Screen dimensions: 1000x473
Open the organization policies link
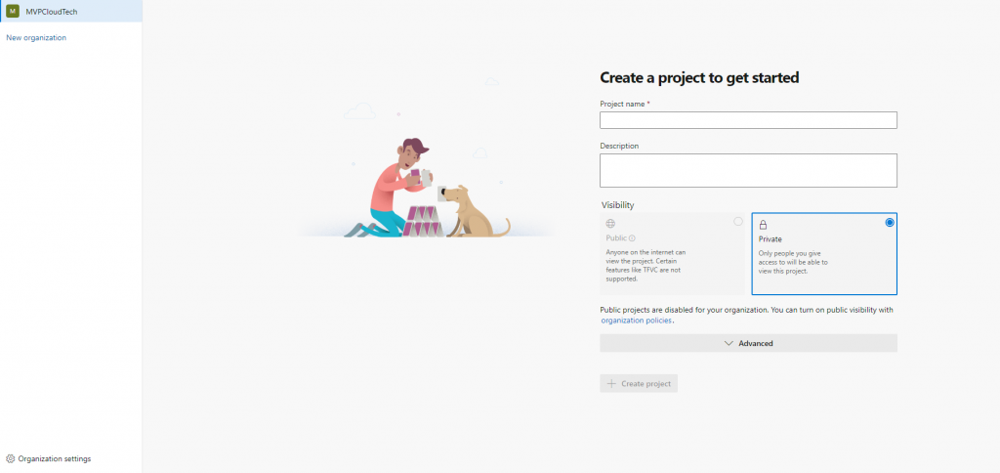pos(636,320)
